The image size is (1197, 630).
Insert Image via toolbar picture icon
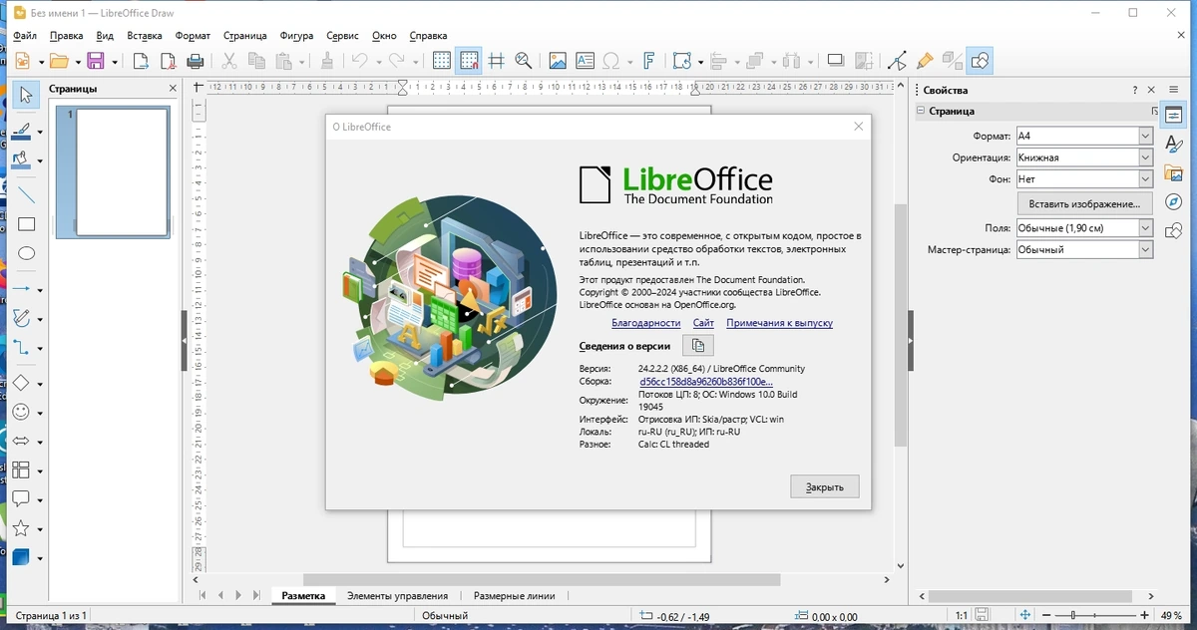[x=558, y=61]
